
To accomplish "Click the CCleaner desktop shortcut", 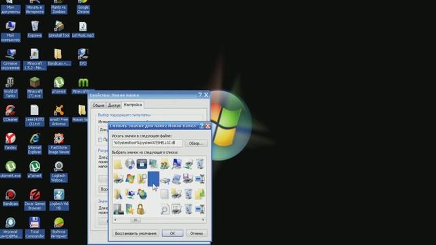I will (x=11, y=114).
